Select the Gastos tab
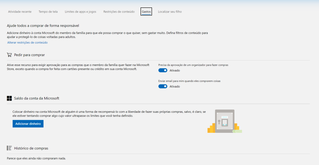The height and width of the screenshot is (165, 319). click(x=146, y=11)
